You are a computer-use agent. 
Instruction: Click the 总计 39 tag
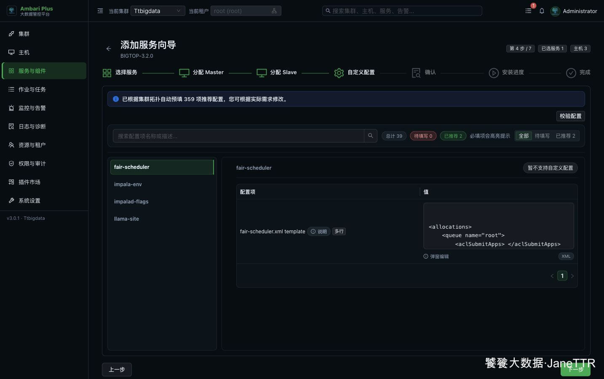coord(394,136)
